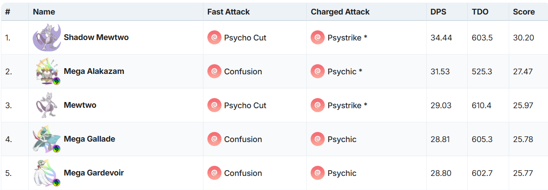
Task: Click psychic type icon beside Mega Alakazam's Psychic
Action: tap(318, 72)
